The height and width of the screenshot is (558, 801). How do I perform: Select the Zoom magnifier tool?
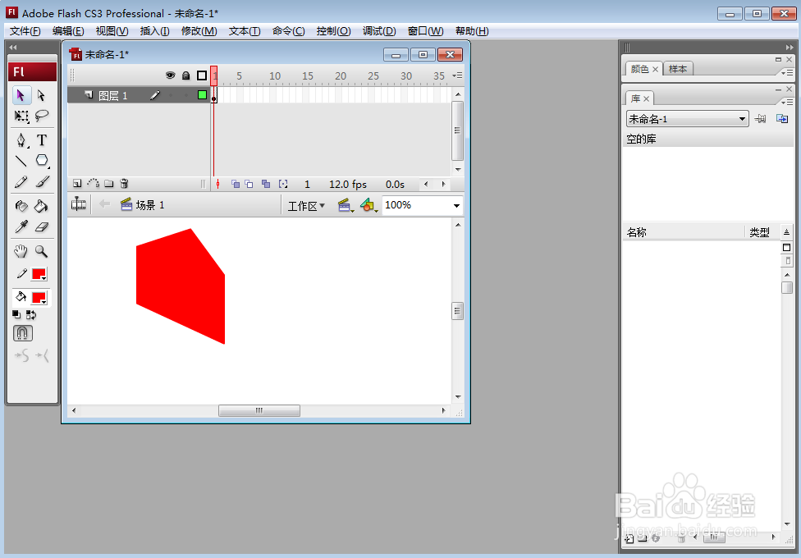[41, 251]
